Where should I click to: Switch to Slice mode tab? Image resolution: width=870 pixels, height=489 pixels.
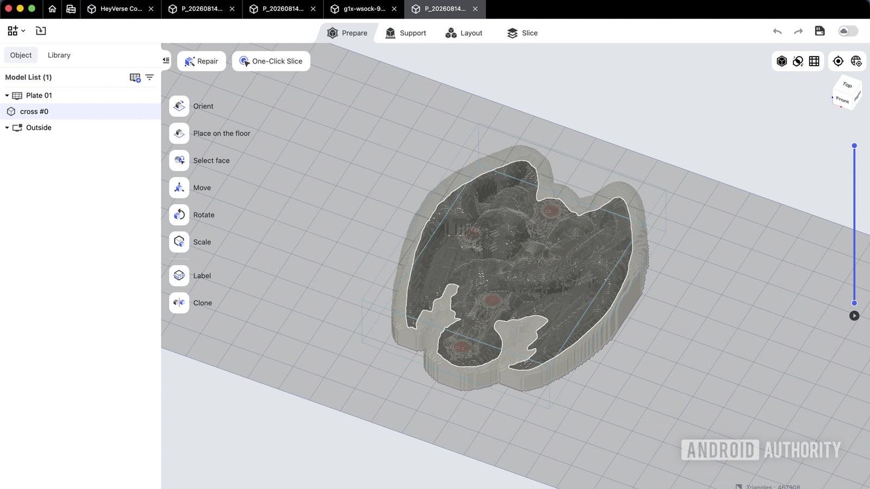[523, 33]
